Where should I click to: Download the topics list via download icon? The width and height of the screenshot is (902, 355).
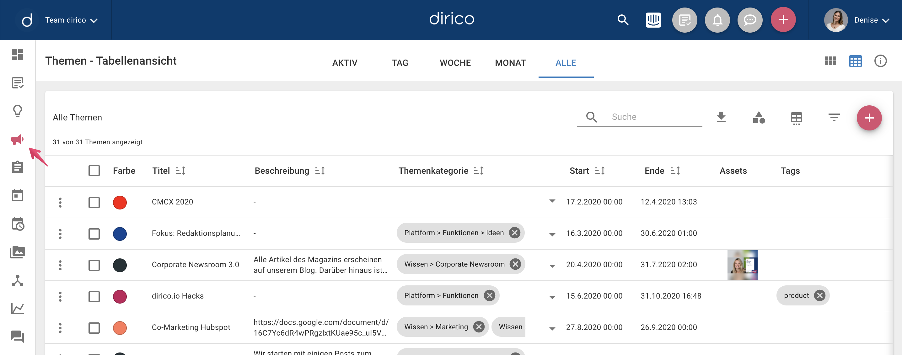click(x=721, y=117)
